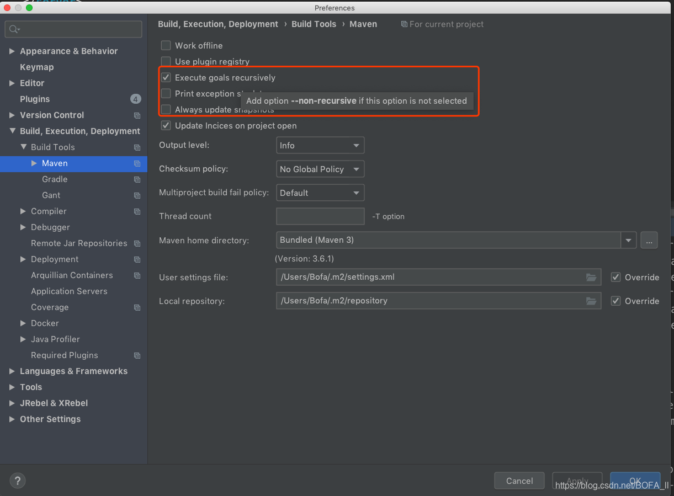This screenshot has width=674, height=496.
Task: Click project-level icon beside Deployment
Action: point(137,259)
